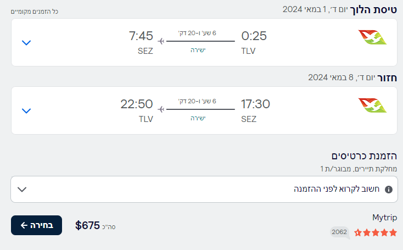Click the outbound departure time 0:25
The image size is (403, 250).
(254, 36)
